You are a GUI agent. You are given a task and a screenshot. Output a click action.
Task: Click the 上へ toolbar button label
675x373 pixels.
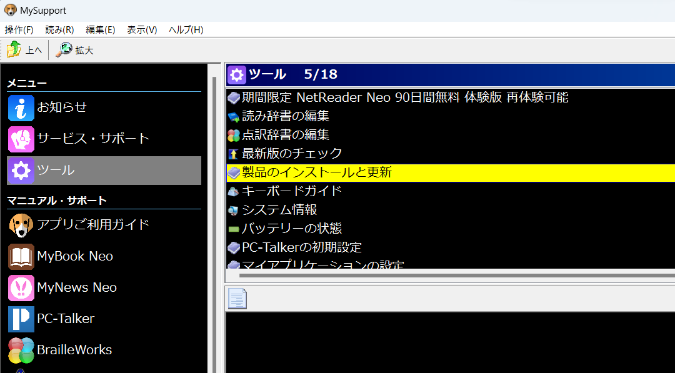34,51
